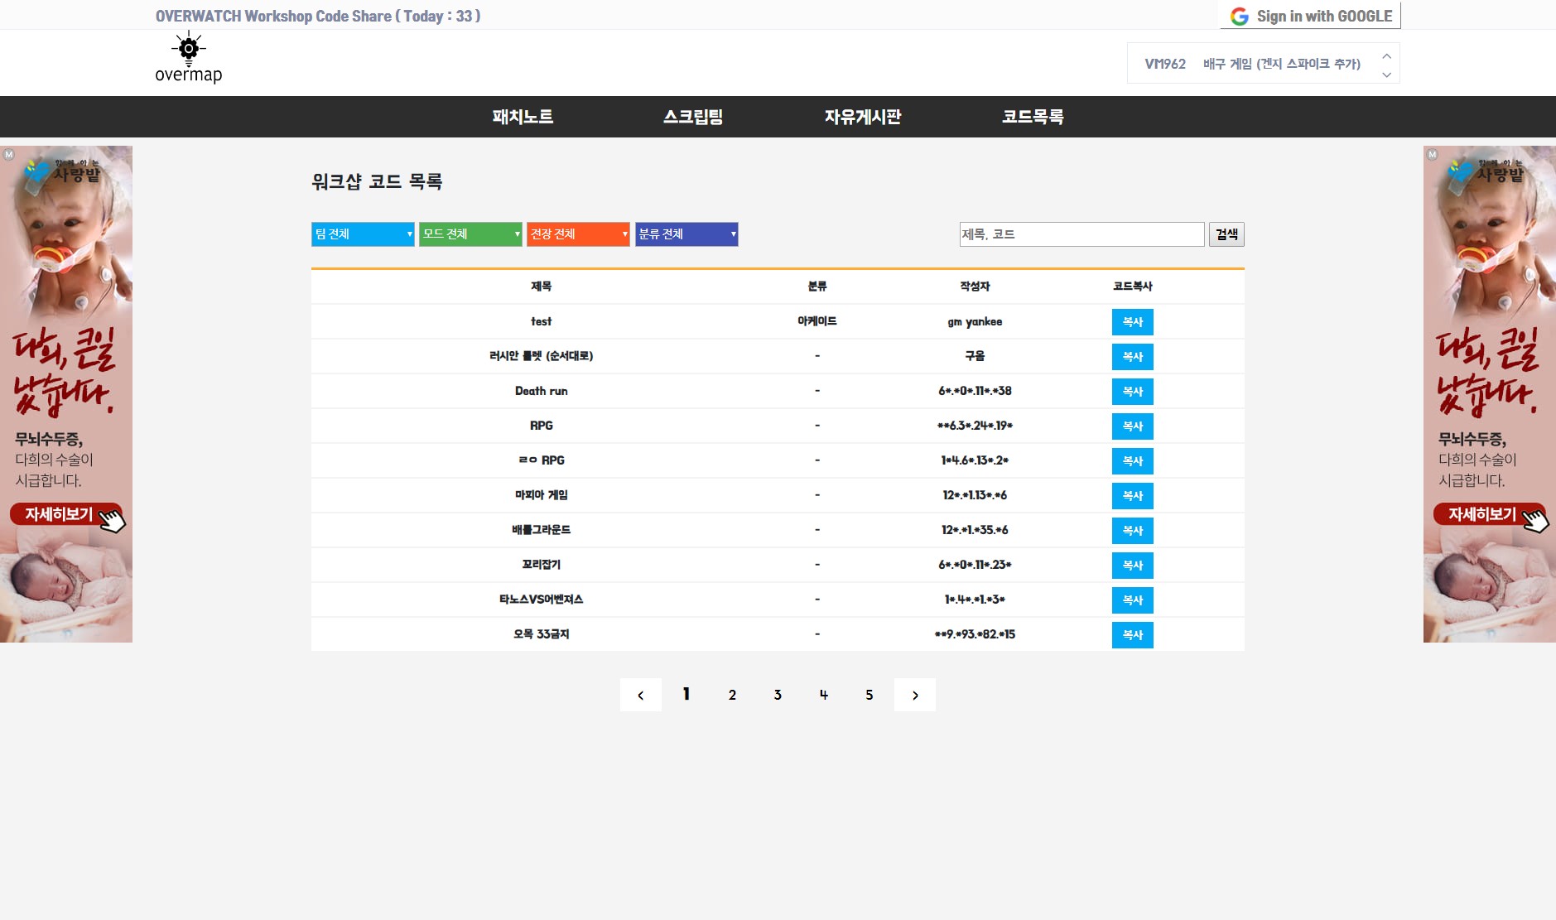1556x920 pixels.
Task: Open the test entry title
Action: point(542,321)
